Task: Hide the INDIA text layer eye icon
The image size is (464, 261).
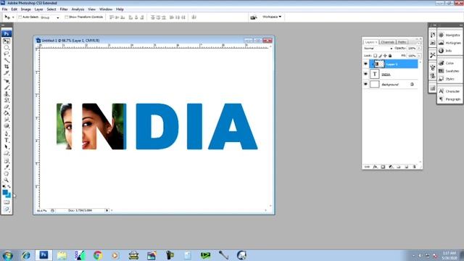Action: click(365, 74)
